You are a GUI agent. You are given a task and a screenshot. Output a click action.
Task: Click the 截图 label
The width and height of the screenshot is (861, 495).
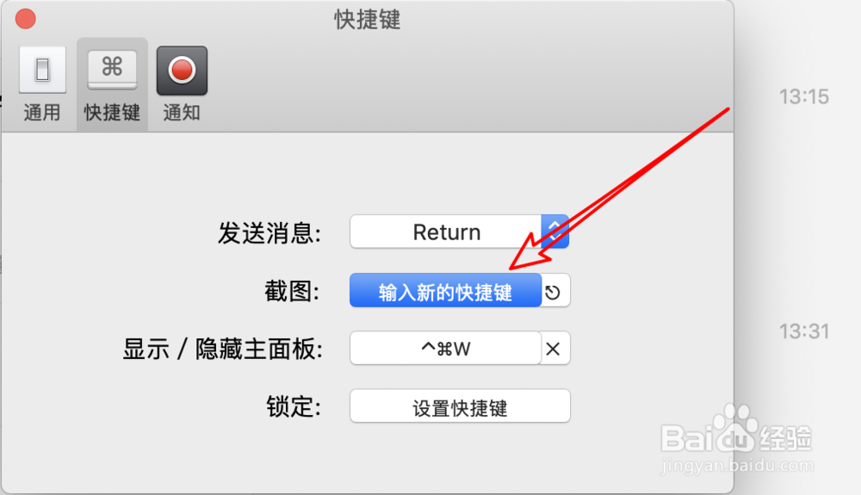pos(292,291)
